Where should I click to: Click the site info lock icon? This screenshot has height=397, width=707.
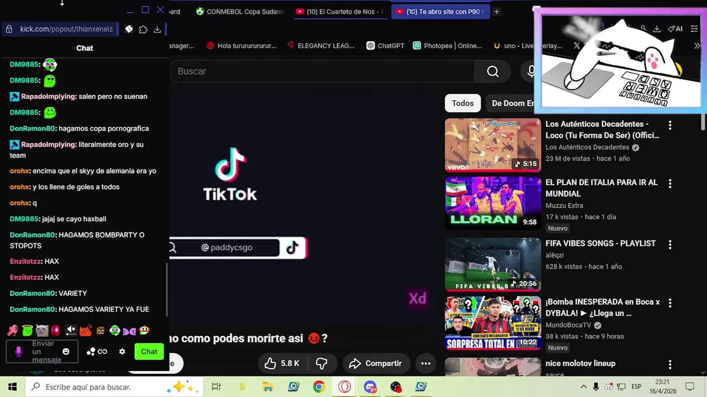point(9,29)
